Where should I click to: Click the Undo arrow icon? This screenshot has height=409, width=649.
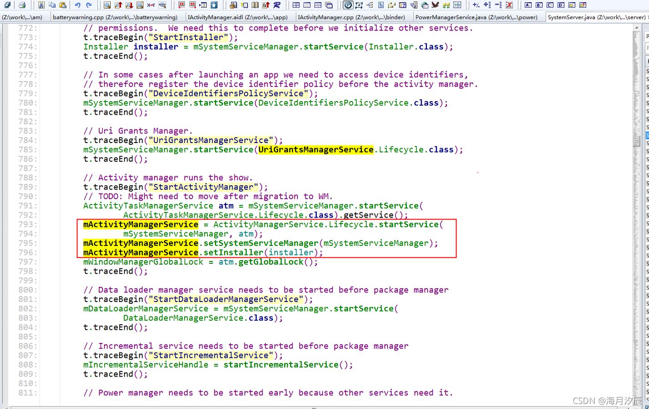click(77, 5)
